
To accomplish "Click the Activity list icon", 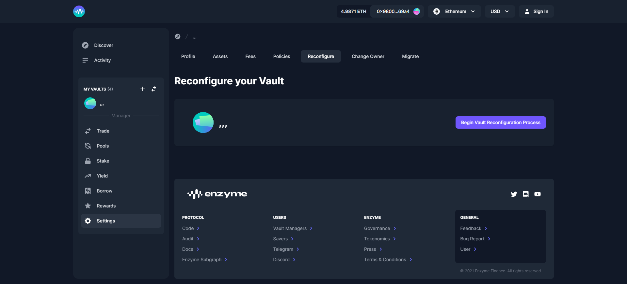I will point(85,60).
